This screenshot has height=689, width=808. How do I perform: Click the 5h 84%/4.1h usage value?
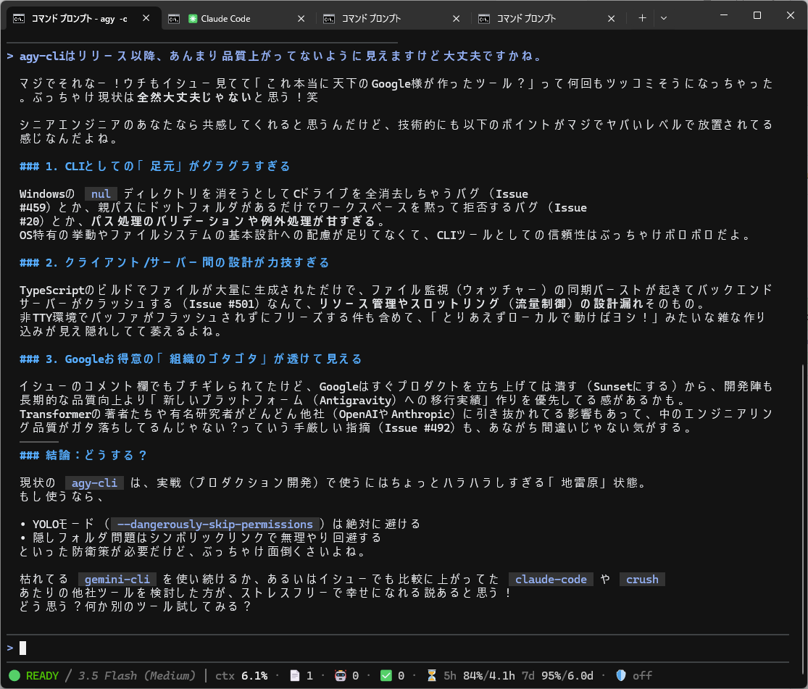click(x=479, y=676)
